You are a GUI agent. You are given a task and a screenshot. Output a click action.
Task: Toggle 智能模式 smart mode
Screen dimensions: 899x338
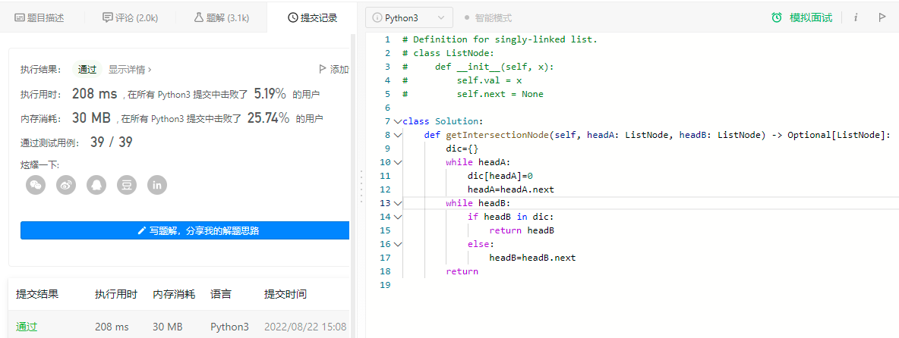pyautogui.click(x=487, y=17)
